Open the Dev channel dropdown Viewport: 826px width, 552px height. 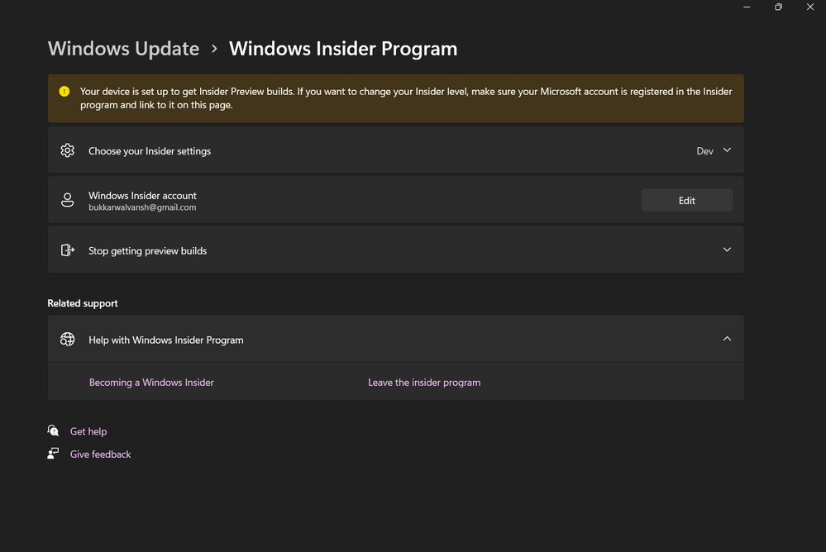point(714,150)
